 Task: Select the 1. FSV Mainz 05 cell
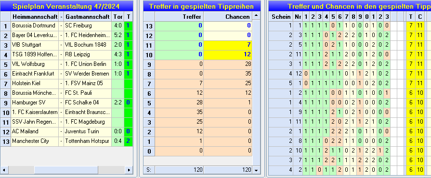(88, 84)
